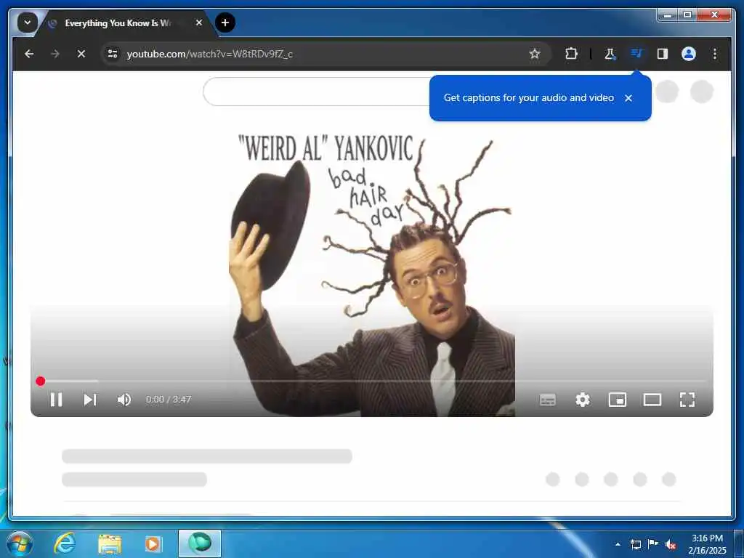
Task: Enable miniplayer mode
Action: [x=618, y=400]
